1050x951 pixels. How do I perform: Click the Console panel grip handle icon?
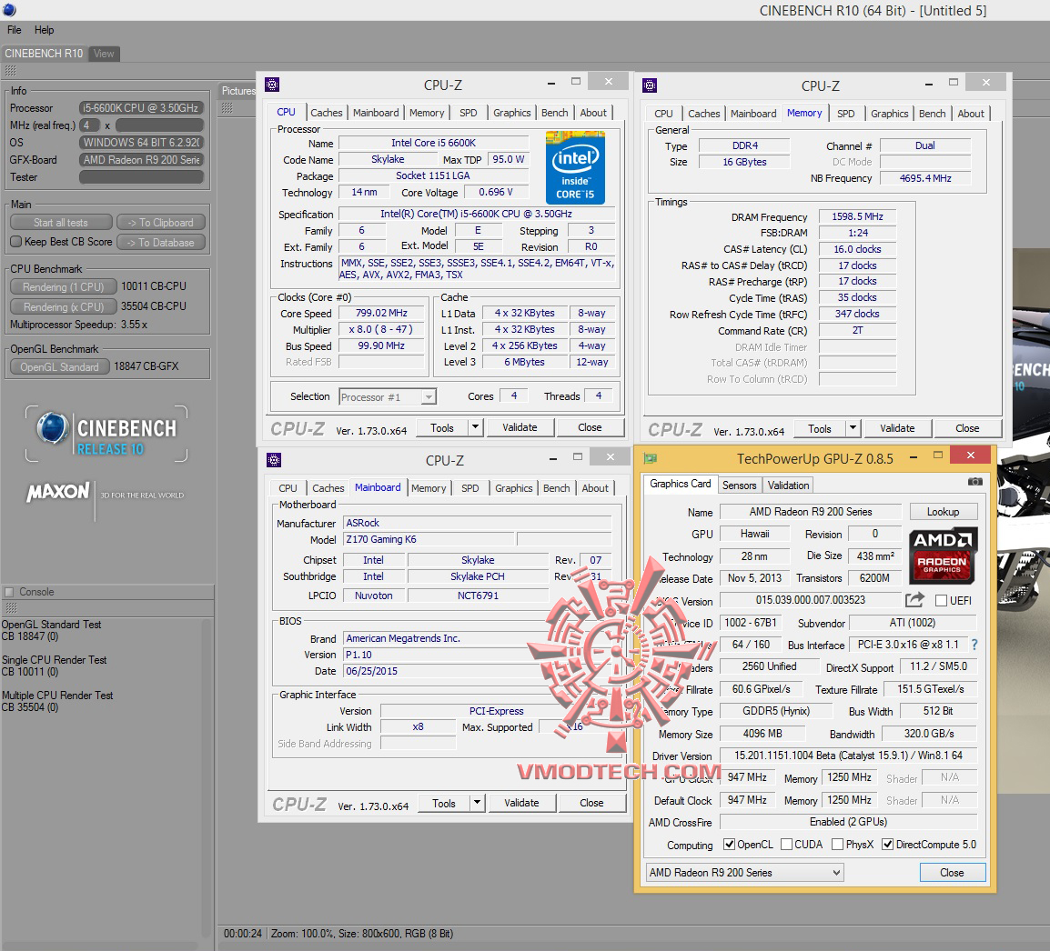[x=11, y=608]
